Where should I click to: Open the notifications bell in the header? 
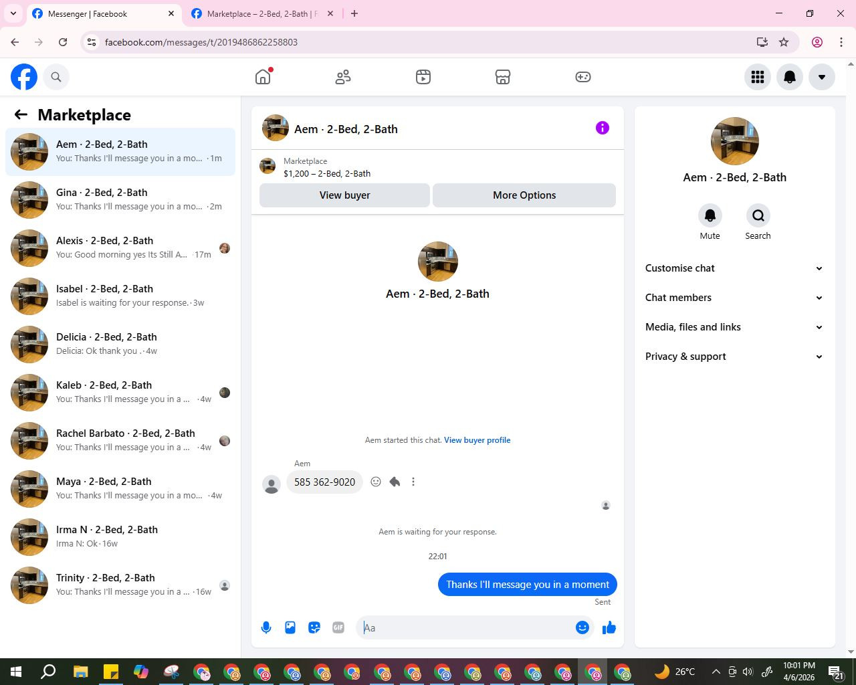pyautogui.click(x=790, y=77)
